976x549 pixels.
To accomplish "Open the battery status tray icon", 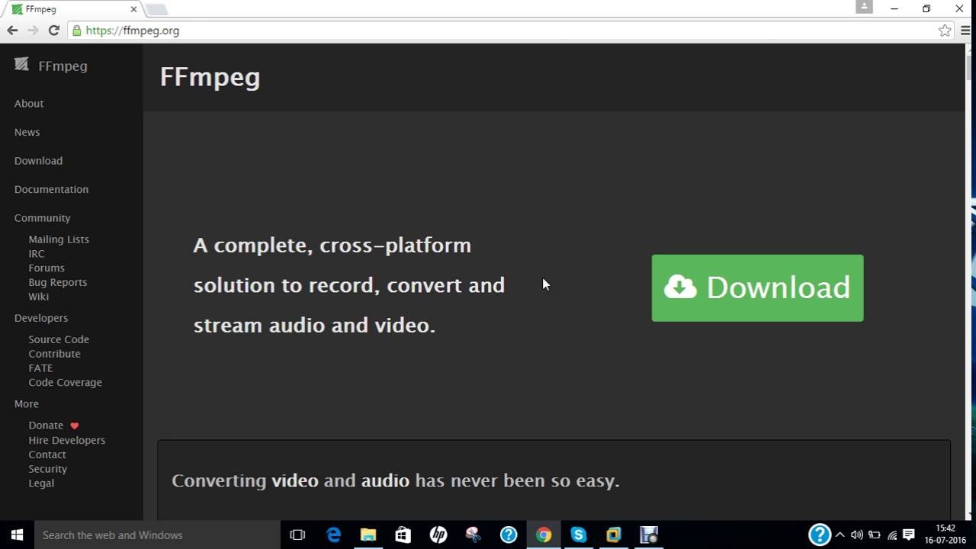I will [875, 535].
